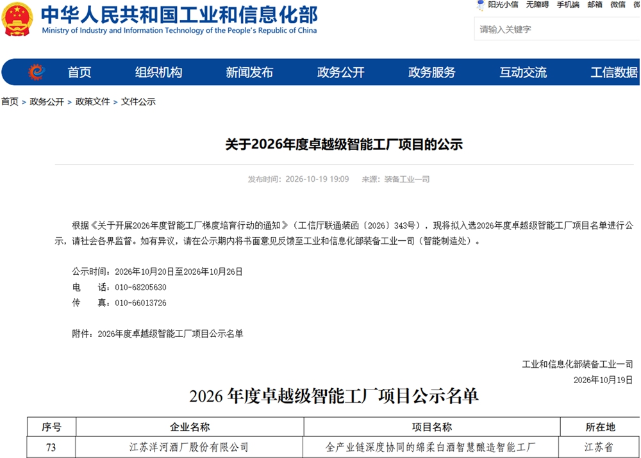Viewport: 641px width, 458px height.
Task: Open the 组织机构 menu item
Action: pyautogui.click(x=158, y=72)
